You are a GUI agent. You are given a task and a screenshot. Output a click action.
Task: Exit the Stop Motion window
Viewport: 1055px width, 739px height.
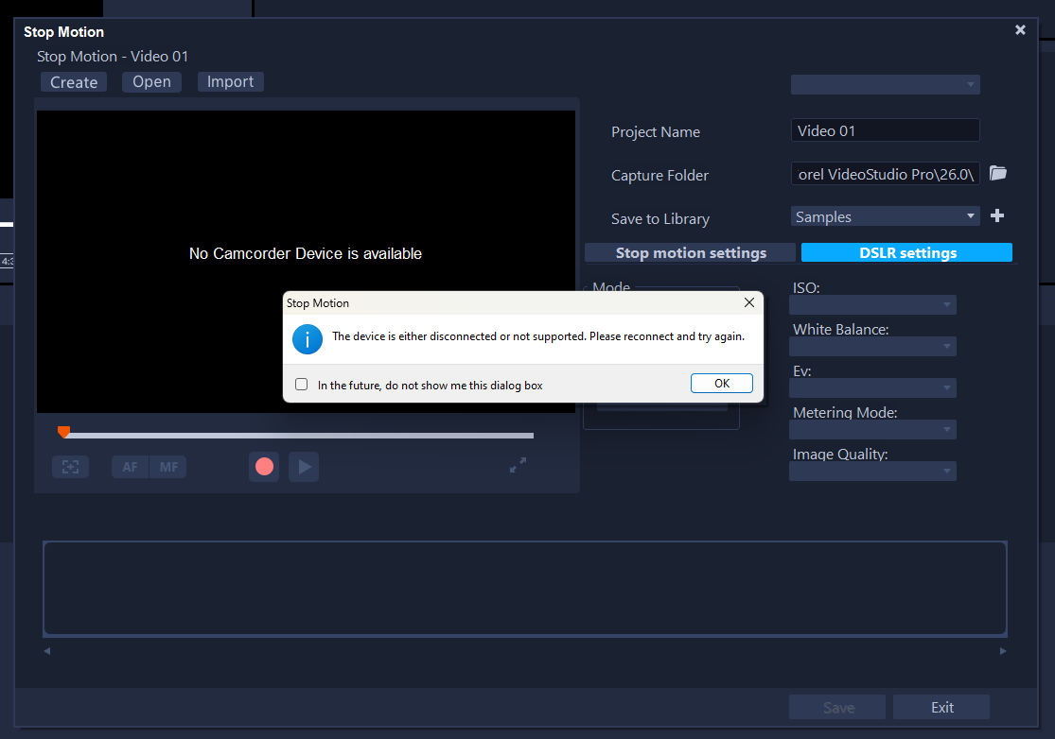click(941, 706)
